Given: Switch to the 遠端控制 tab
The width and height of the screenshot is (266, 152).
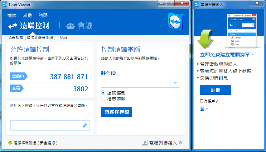Looking at the screenshot, I should [35, 25].
